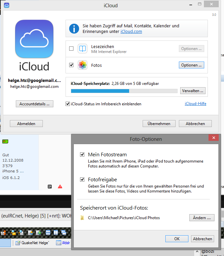
Task: Uncheck the Fotofreigabe checkbox
Action: point(82,180)
